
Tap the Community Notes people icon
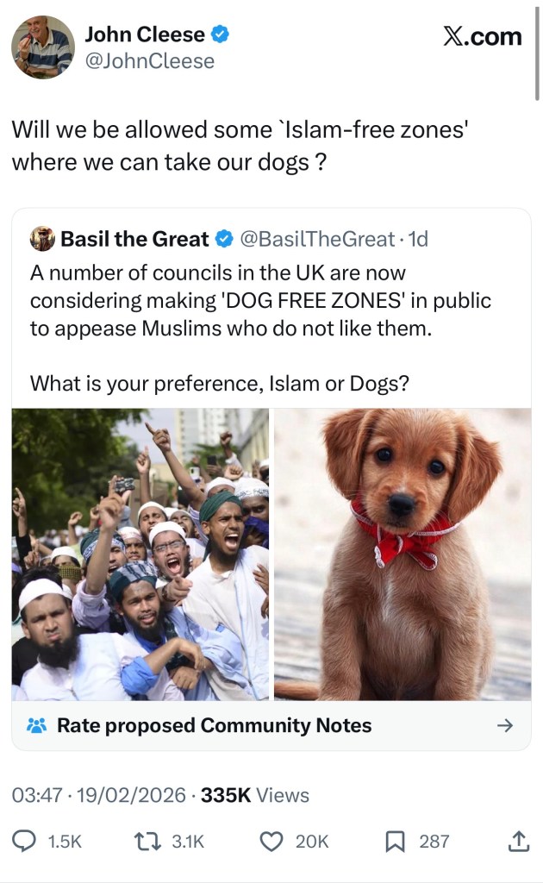[36, 725]
